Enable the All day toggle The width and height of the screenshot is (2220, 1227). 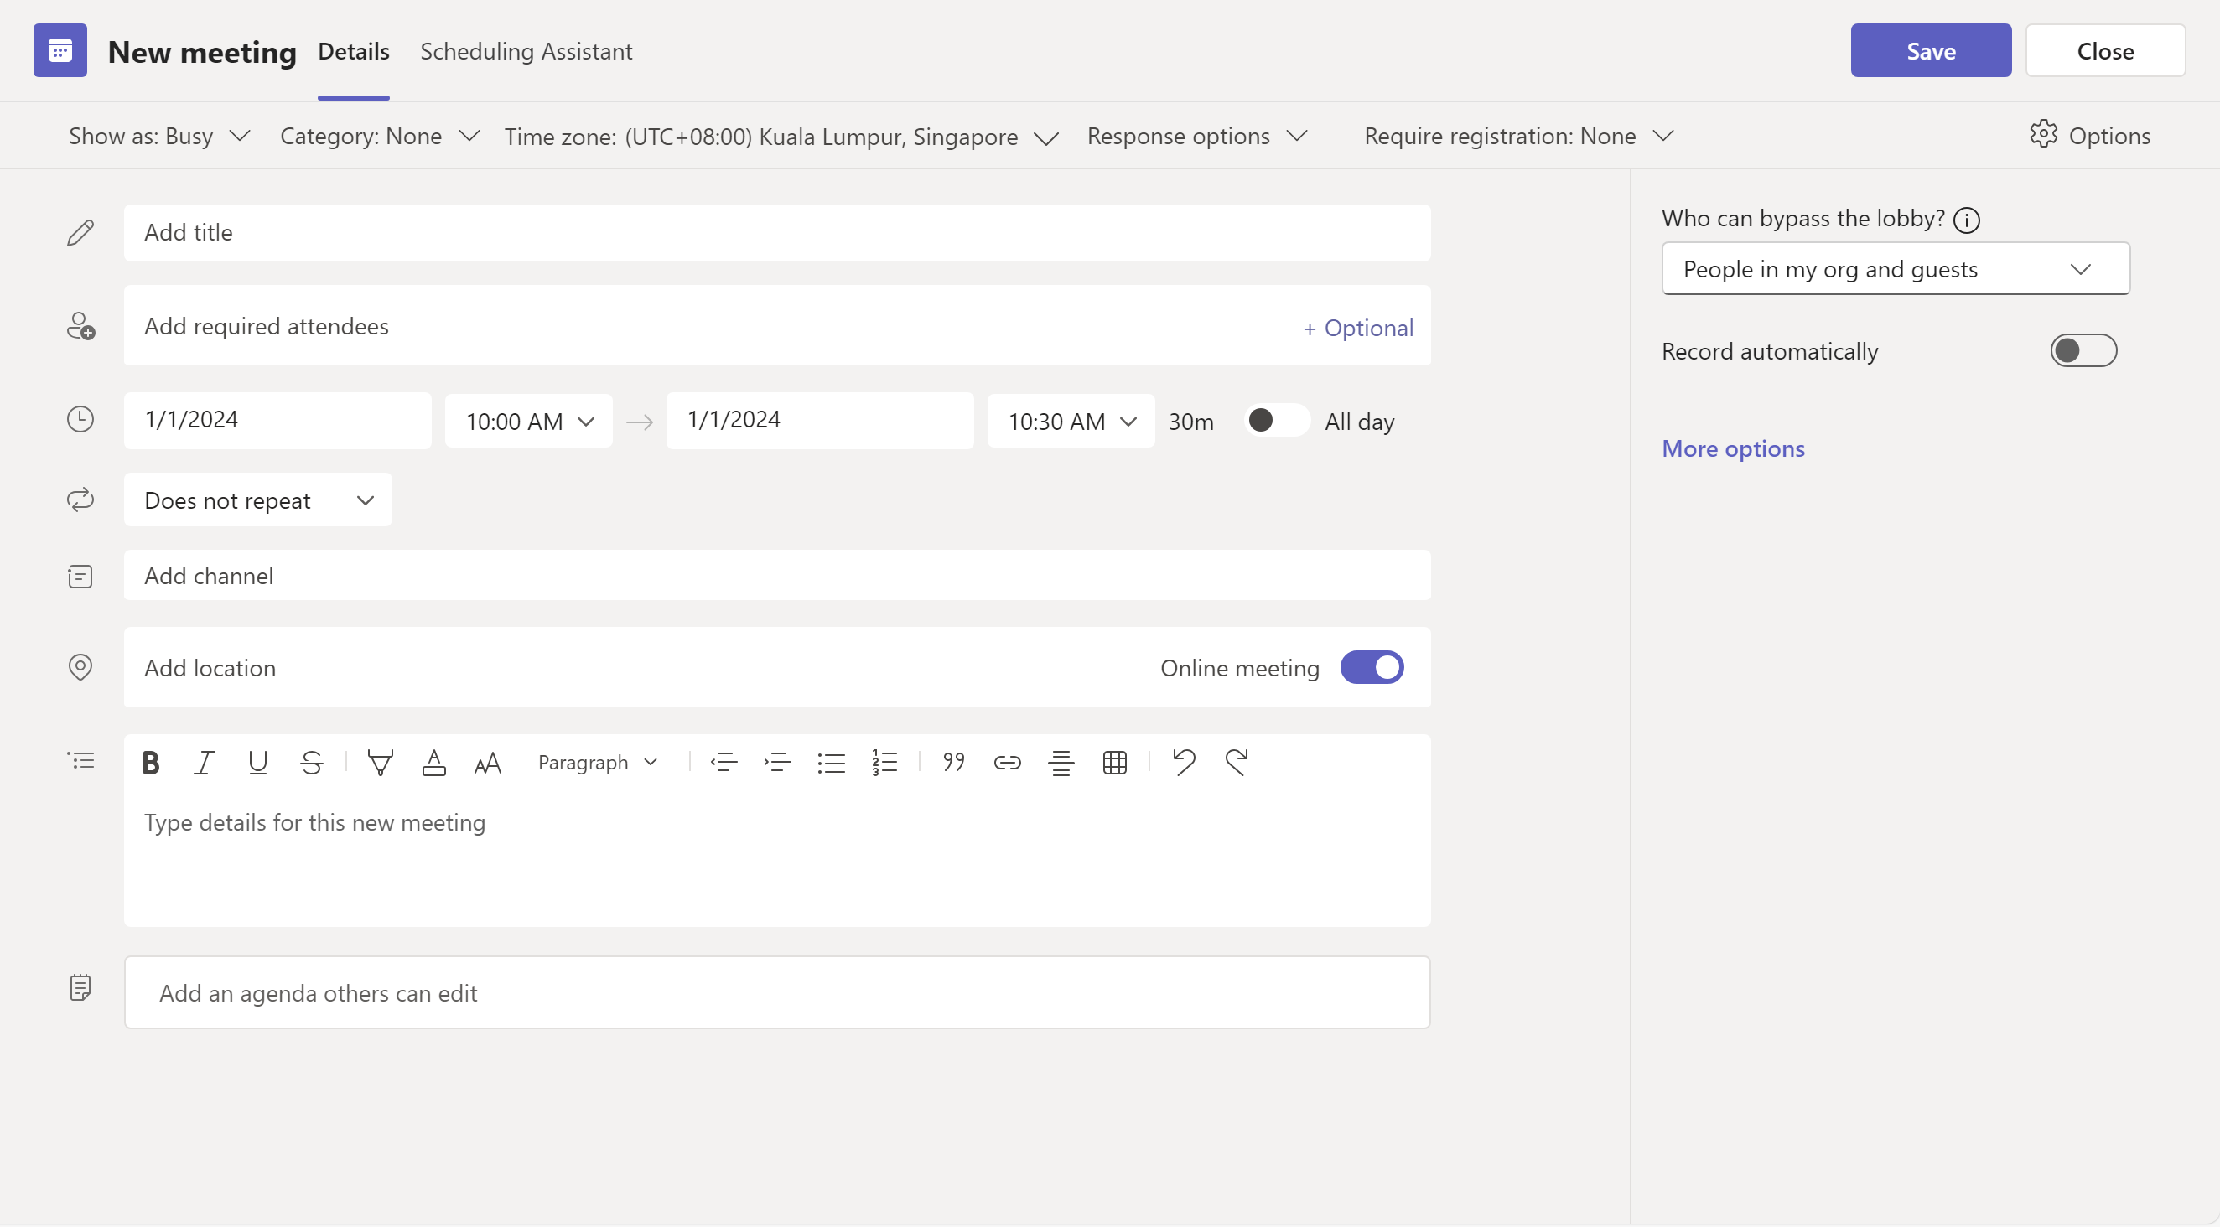coord(1276,421)
